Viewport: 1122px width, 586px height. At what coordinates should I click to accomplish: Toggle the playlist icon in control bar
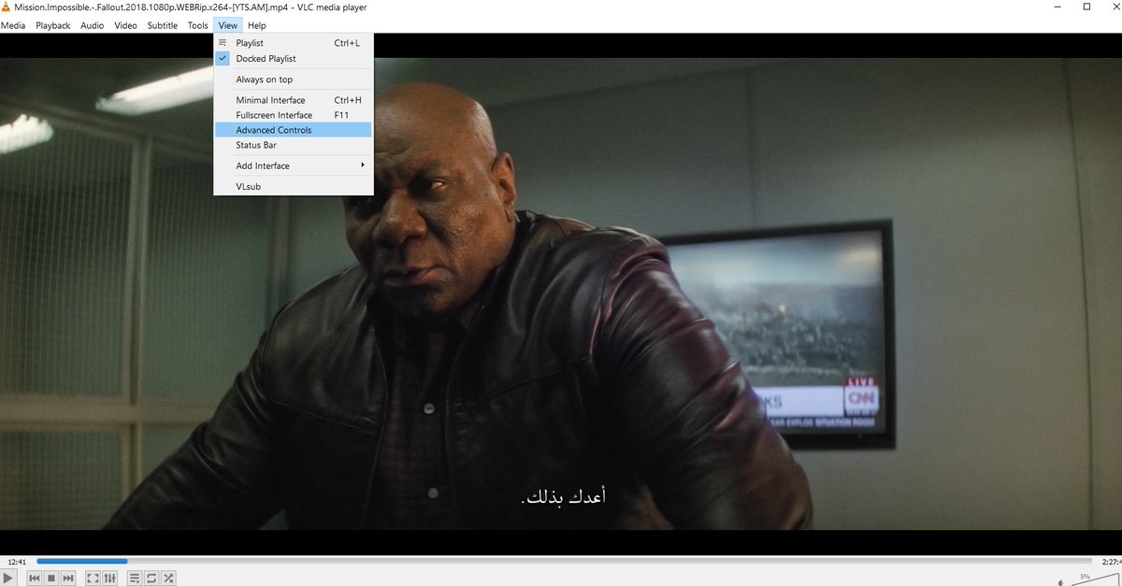click(135, 579)
